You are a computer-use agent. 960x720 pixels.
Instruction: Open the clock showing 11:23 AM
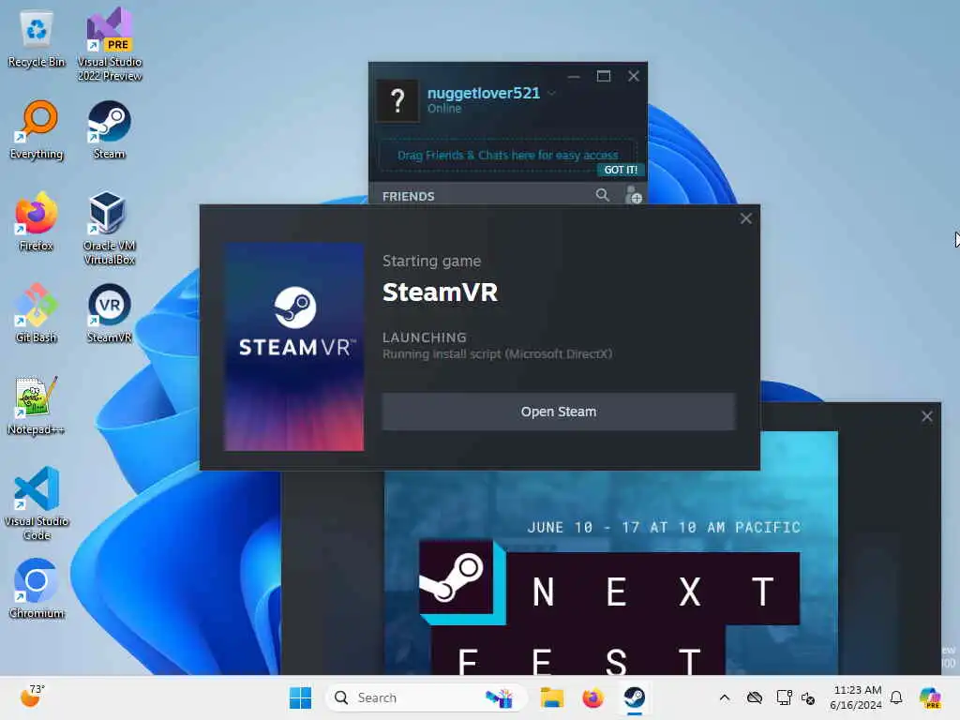coord(857,697)
